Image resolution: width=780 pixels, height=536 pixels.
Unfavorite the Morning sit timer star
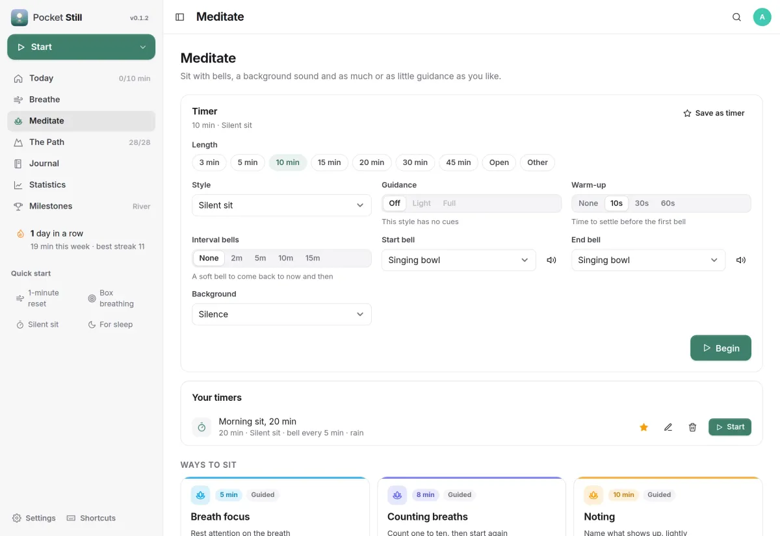[x=643, y=427]
